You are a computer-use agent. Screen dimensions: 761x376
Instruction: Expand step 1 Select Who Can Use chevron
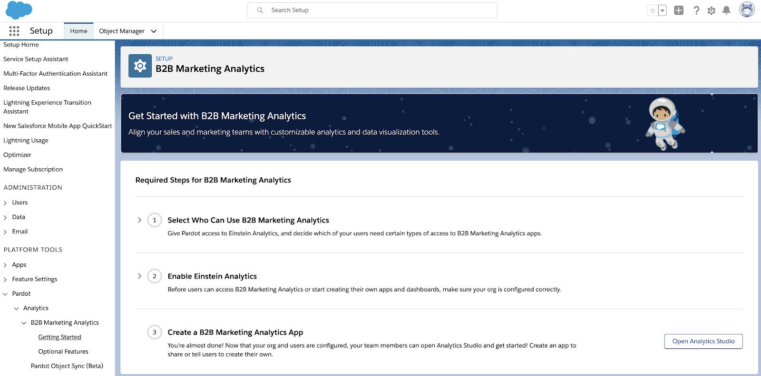pos(139,220)
